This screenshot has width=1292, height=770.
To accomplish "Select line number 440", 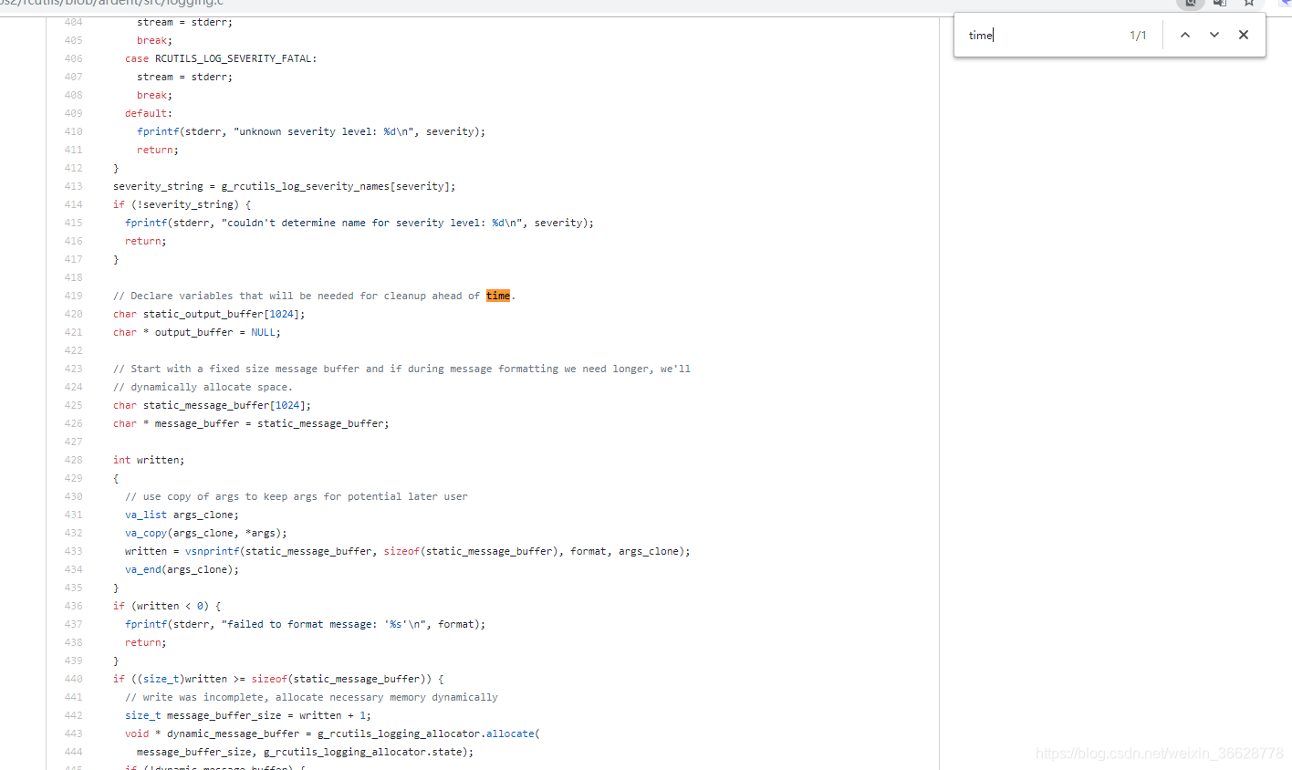I will (x=73, y=679).
